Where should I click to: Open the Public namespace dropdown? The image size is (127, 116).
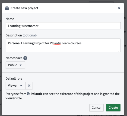[x=15, y=65]
